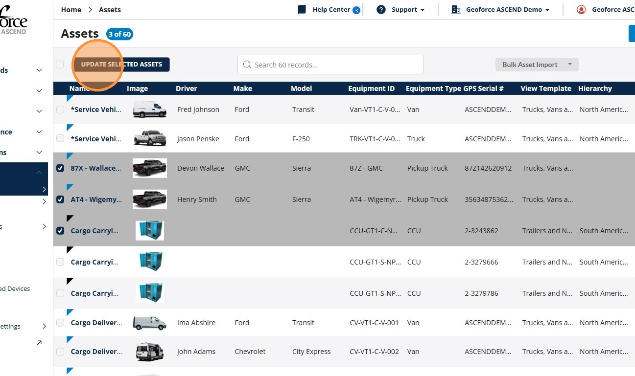
Task: Check the Fred Johnson service vehicle checkbox
Action: click(x=60, y=110)
